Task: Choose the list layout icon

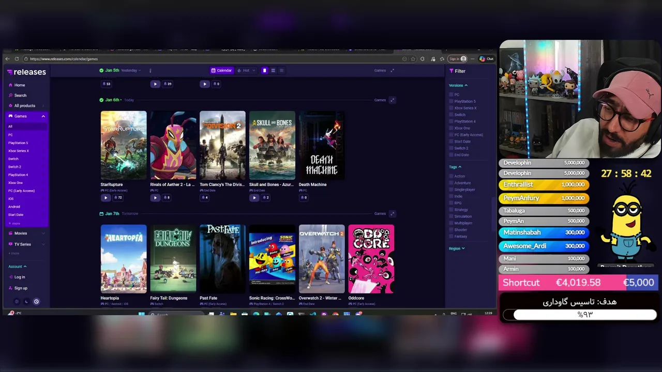Action: pyautogui.click(x=281, y=70)
